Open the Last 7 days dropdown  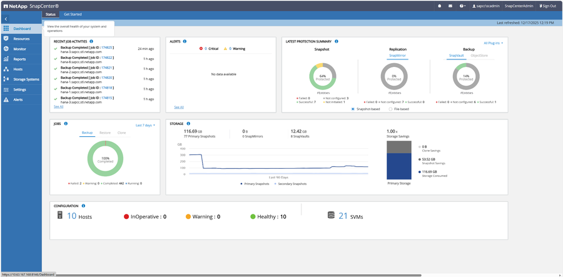145,125
